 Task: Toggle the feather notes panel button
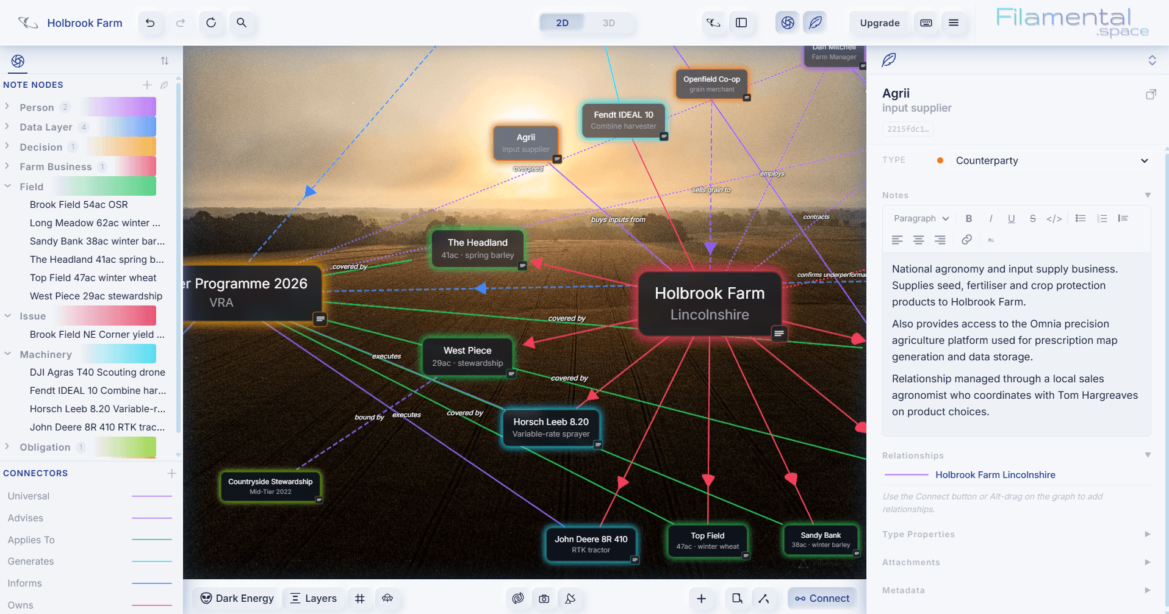point(815,23)
